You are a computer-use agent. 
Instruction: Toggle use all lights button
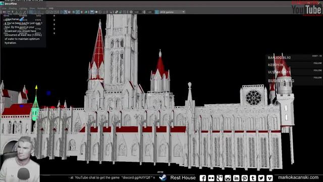tap(82, 12)
